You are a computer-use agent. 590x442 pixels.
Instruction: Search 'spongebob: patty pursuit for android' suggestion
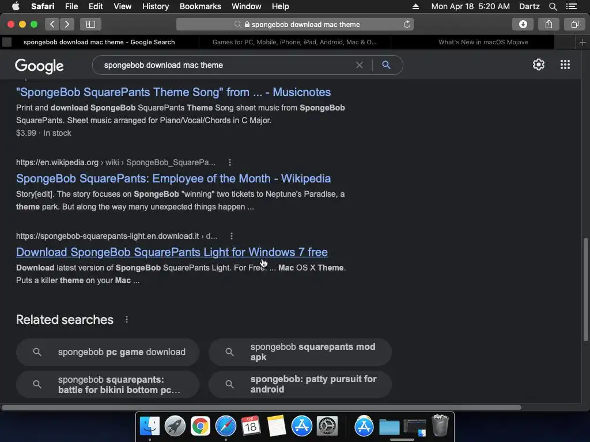(x=300, y=384)
